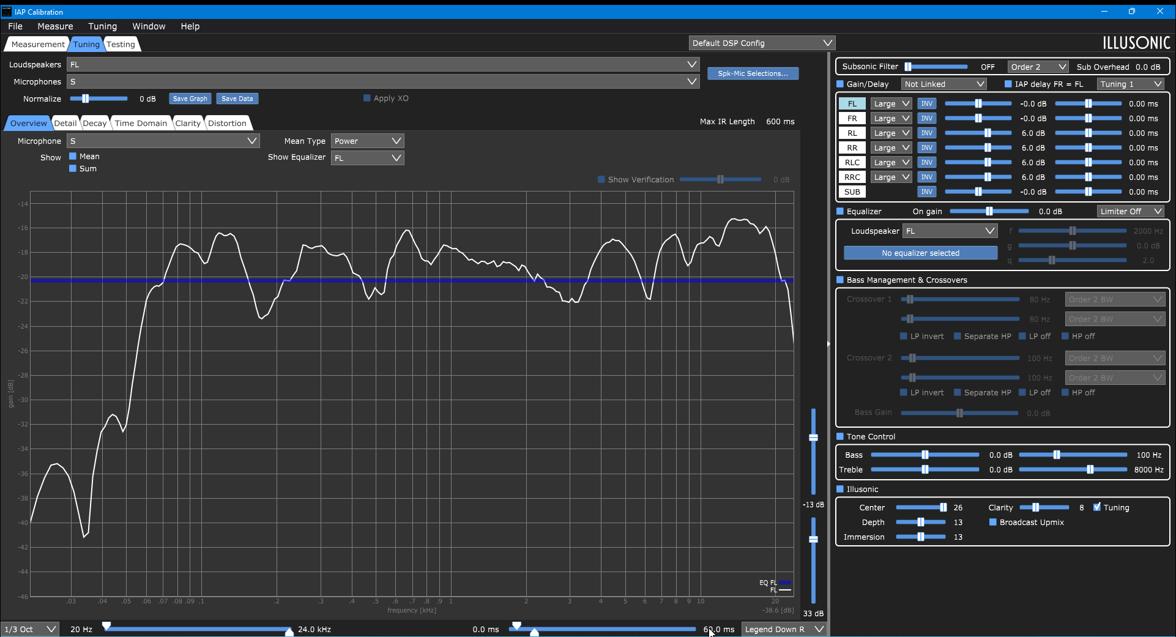The width and height of the screenshot is (1176, 637).
Task: Click the INV button in the FL row
Action: pos(926,103)
